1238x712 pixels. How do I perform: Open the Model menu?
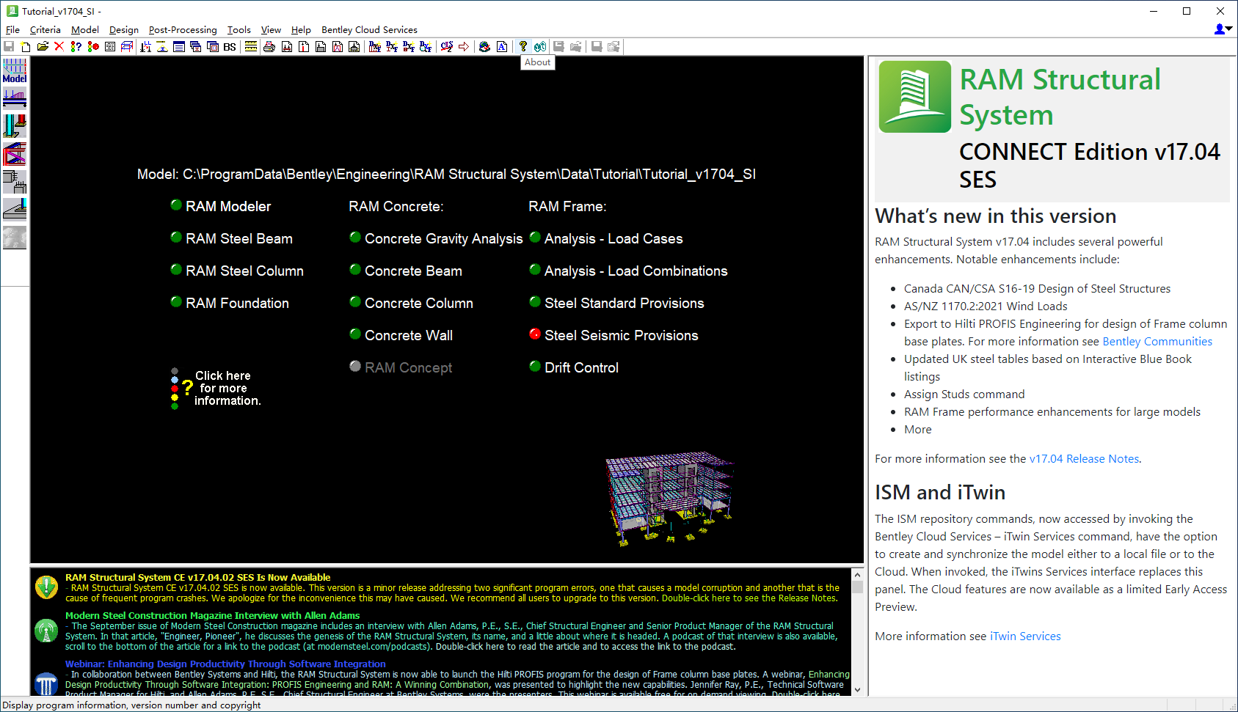pos(85,30)
